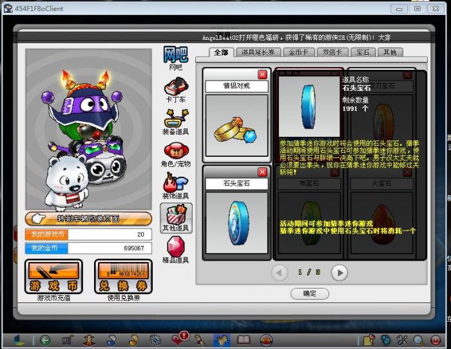Click the 我的金币 balance field showing 695067
This screenshot has height=349, width=451.
tap(88, 248)
